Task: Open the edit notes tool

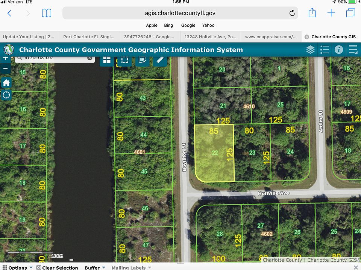Action: (143, 60)
